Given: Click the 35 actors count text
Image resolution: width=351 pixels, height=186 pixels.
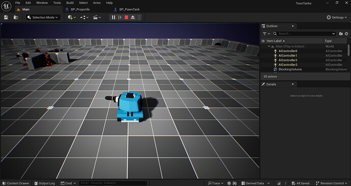Looking at the screenshot, I should [270, 76].
